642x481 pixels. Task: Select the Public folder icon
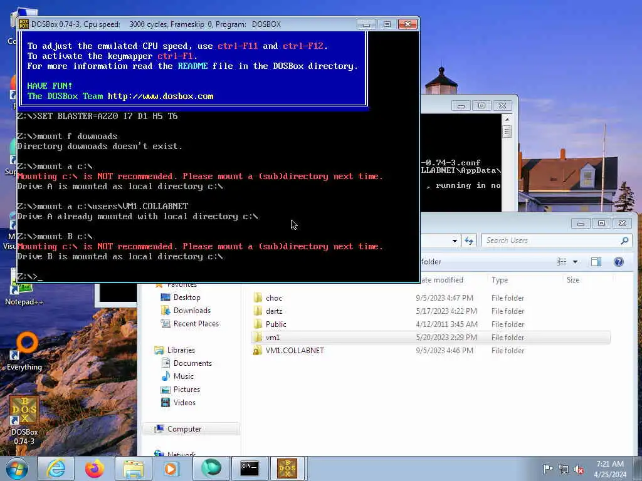click(258, 324)
